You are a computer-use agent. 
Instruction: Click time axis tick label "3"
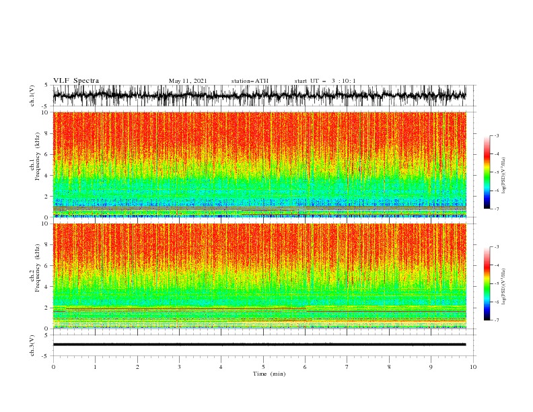(179, 367)
